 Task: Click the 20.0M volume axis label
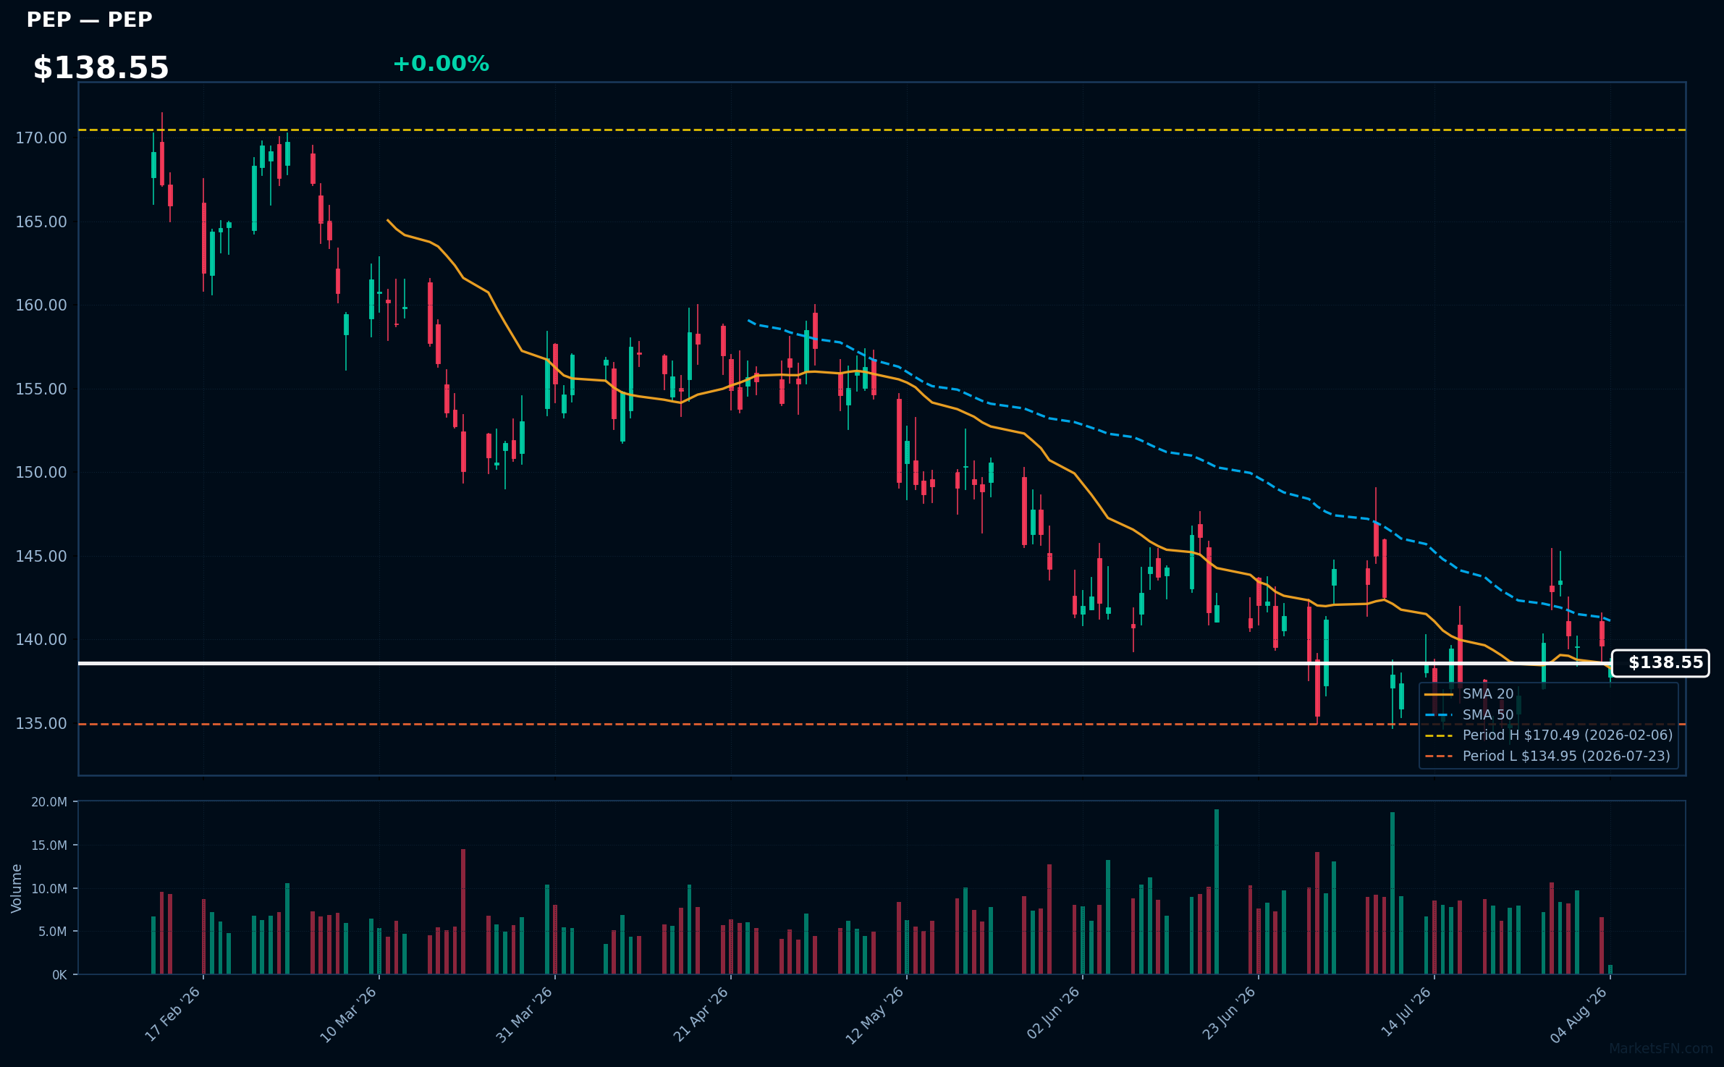point(49,802)
